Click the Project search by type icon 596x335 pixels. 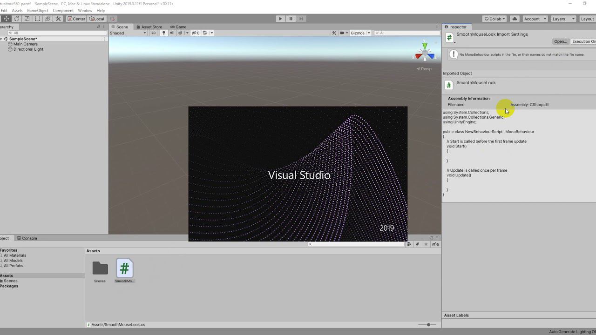[x=409, y=244]
